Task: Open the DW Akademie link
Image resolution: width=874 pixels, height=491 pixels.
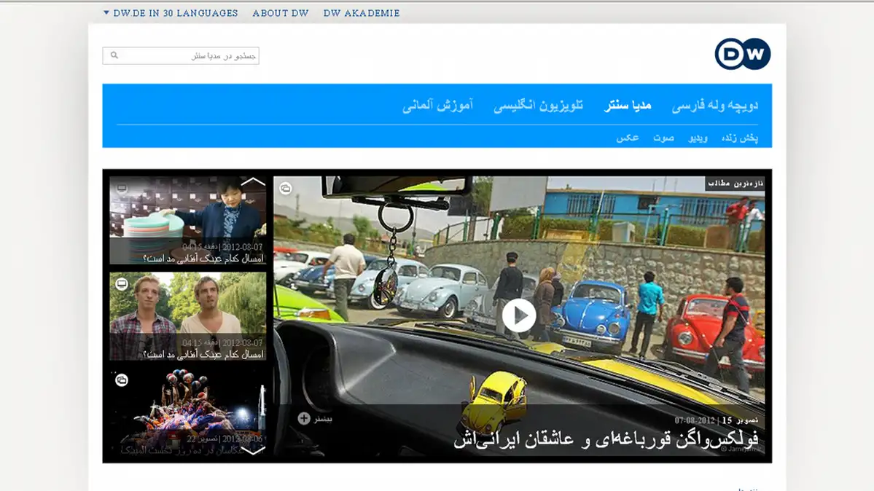Action: 362,13
